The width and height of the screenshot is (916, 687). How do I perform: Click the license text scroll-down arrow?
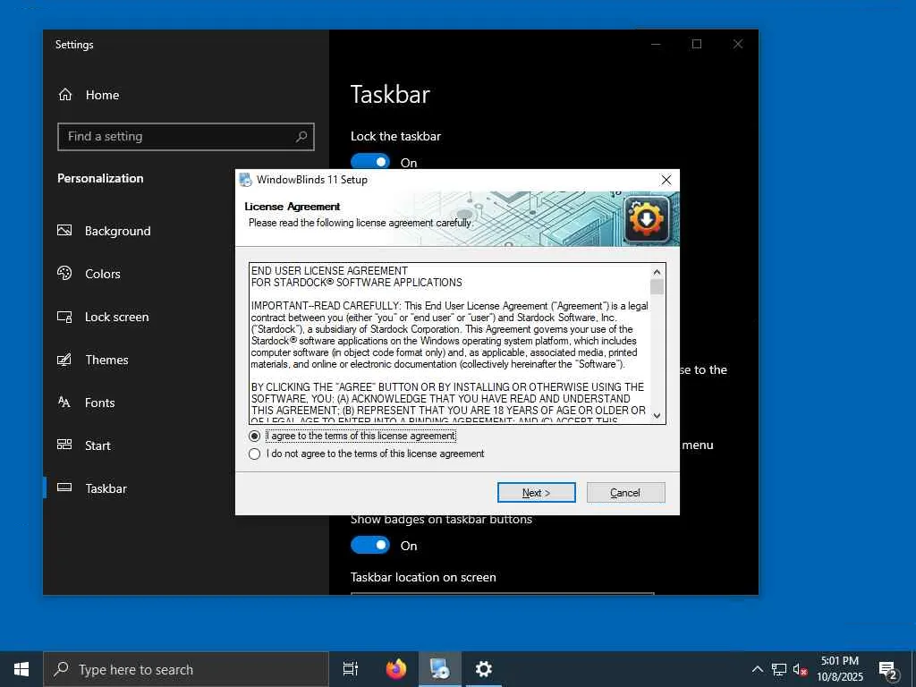pyautogui.click(x=657, y=415)
